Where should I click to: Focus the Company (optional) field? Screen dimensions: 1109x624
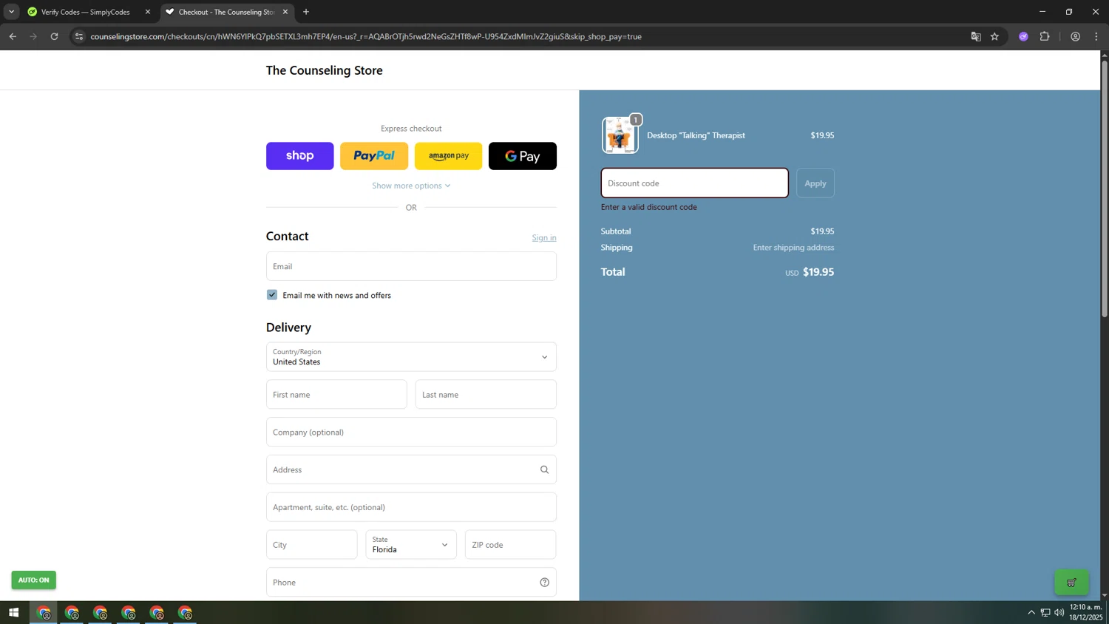[411, 432]
